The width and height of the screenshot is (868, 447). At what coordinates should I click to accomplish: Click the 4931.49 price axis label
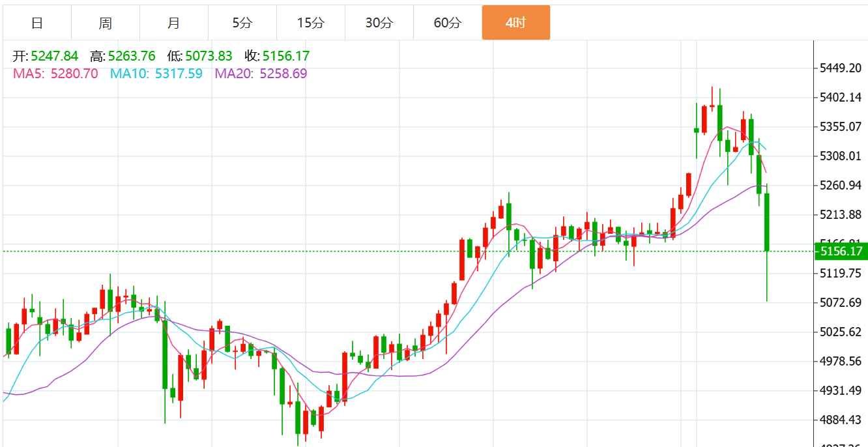click(841, 390)
